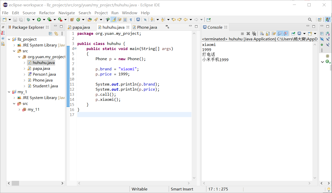The width and height of the screenshot is (332, 193).
Task: Open the Display Selected Console dropdown arrow
Action: [x=304, y=34]
